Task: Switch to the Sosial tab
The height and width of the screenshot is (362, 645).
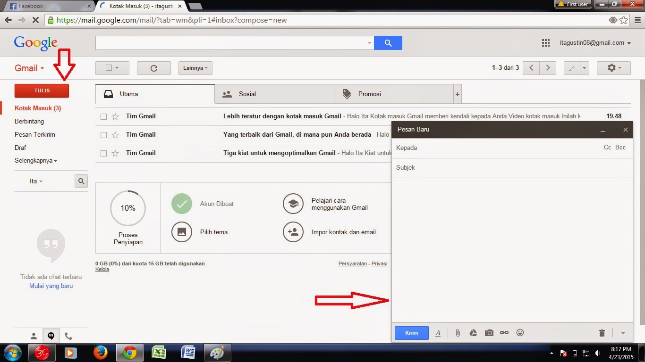Action: pos(274,94)
